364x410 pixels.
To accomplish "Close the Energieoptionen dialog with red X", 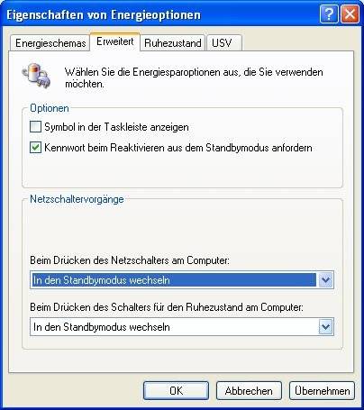I will [350, 14].
